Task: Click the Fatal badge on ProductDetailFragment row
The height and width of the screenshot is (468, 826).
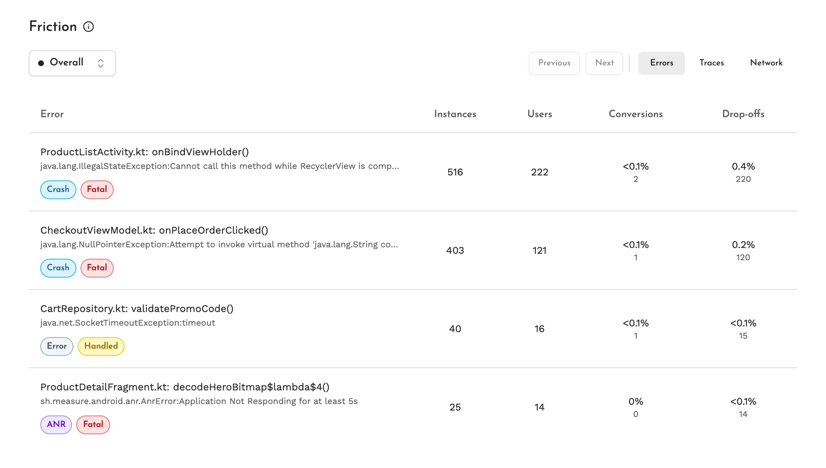Action: 93,425
